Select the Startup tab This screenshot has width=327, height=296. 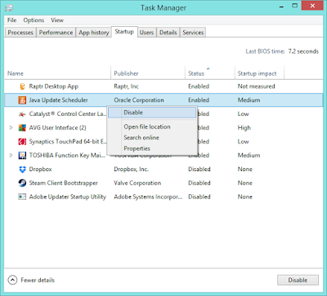(x=124, y=32)
